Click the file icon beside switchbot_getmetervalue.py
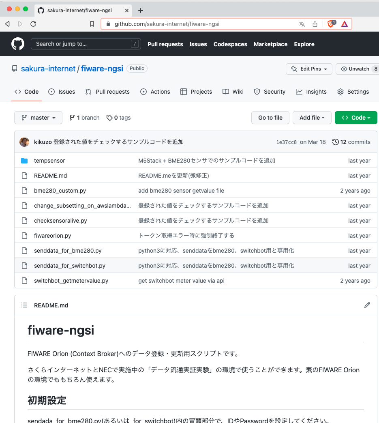Viewport: 379px width, 423px height. point(25,281)
